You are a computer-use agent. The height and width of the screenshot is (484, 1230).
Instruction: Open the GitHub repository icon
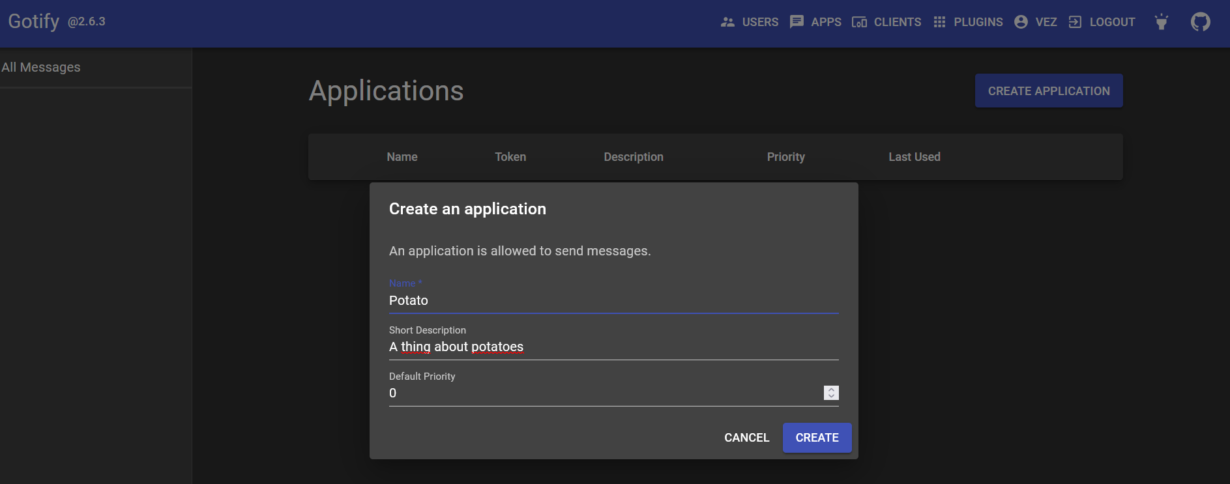pos(1200,22)
